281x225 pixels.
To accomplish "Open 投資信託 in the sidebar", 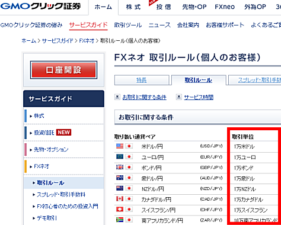I will point(44,133).
